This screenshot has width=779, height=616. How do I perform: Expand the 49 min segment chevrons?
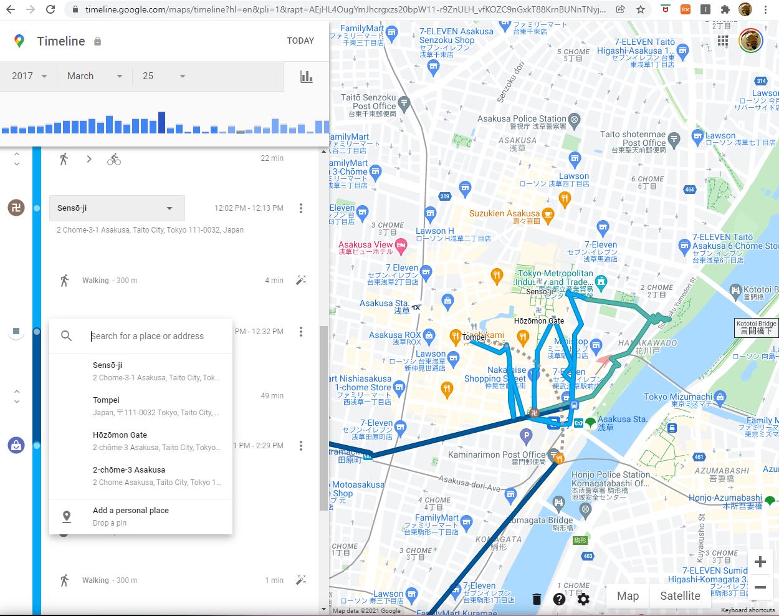click(17, 396)
